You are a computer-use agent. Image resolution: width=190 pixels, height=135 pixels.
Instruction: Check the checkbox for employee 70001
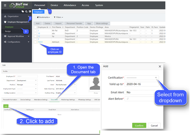coord(36,42)
